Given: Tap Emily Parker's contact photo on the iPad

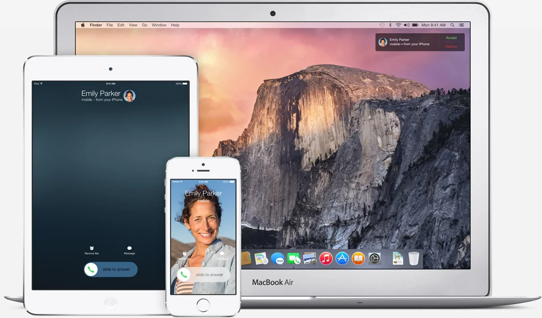Looking at the screenshot, I should coord(129,96).
